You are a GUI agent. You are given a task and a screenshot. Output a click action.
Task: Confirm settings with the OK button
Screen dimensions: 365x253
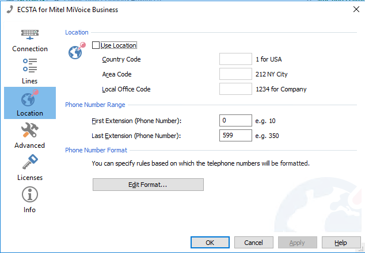click(210, 243)
